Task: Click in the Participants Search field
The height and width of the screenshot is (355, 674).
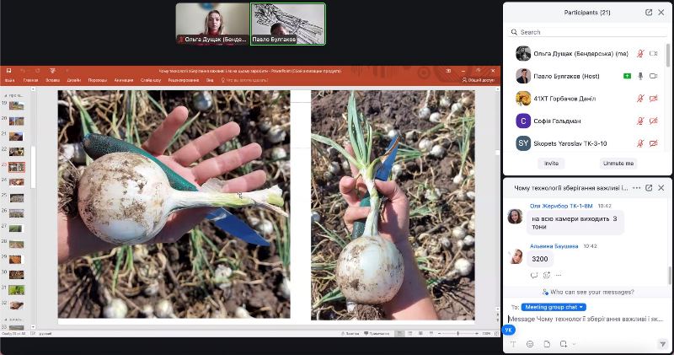Action: pyautogui.click(x=587, y=32)
